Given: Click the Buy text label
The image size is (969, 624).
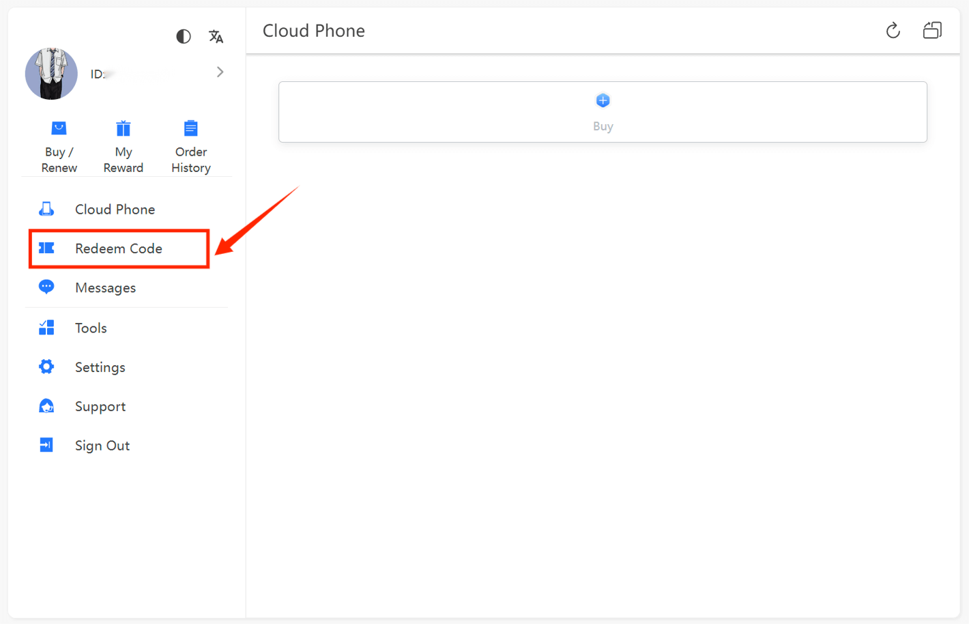Looking at the screenshot, I should (603, 126).
